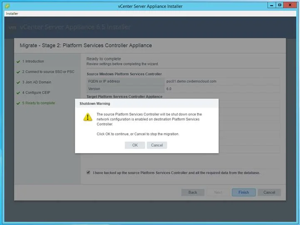Click OK in Shutdown Warning dialog
The image size is (300, 225).
(135, 145)
